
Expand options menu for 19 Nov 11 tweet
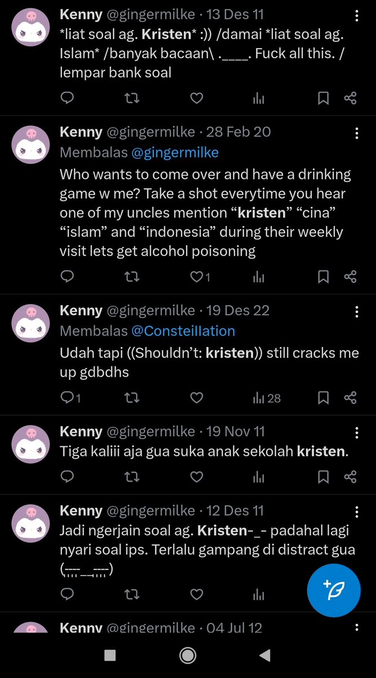(x=356, y=432)
